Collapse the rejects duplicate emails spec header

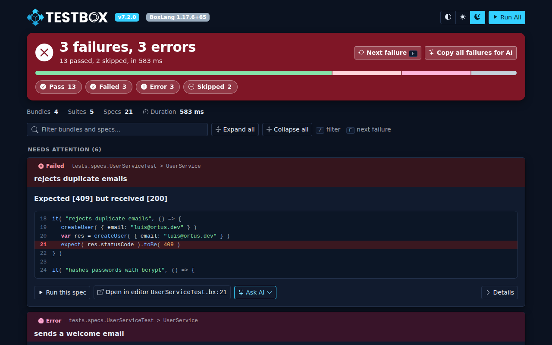(x=276, y=172)
